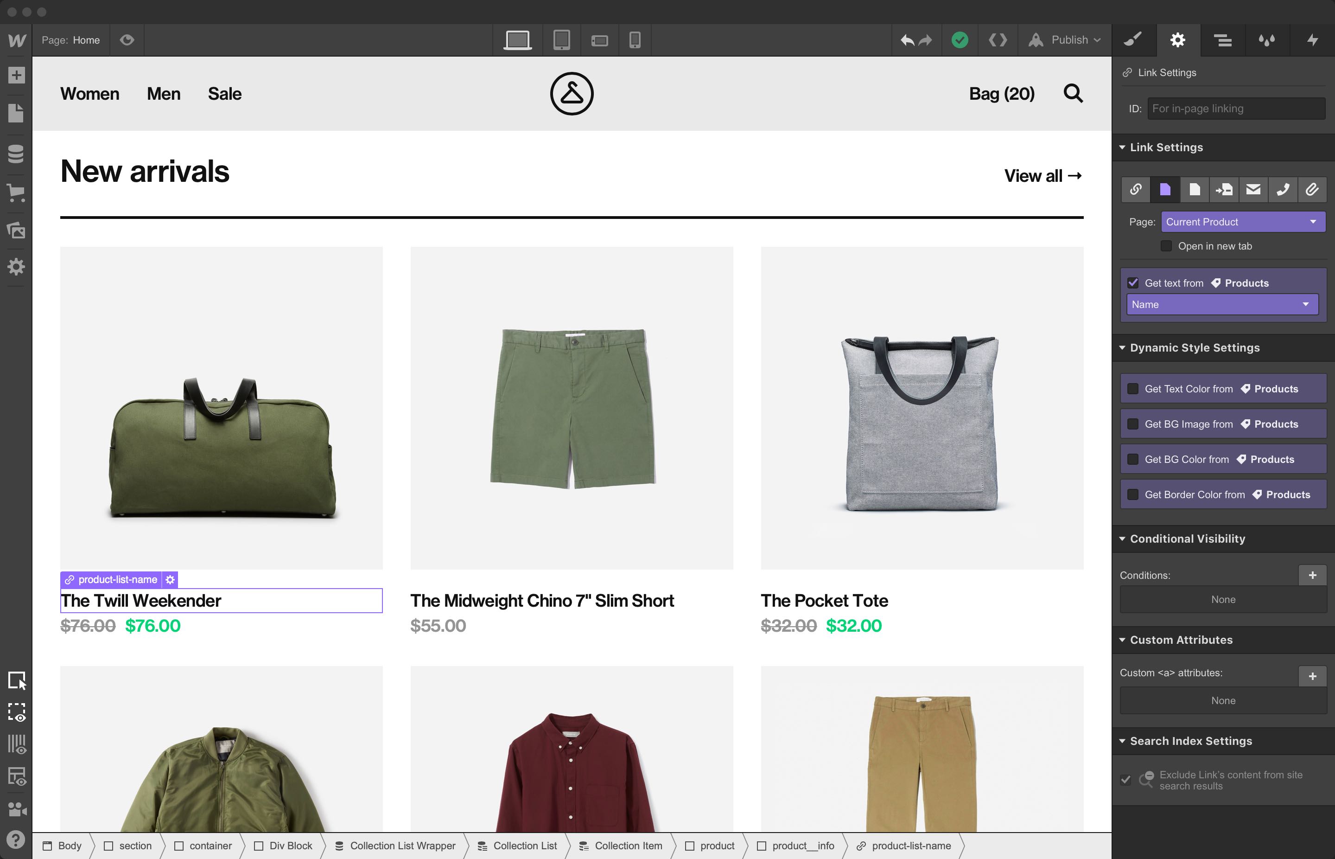Toggle grid overlay visibility icon
Image resolution: width=1335 pixels, height=859 pixels.
17,776
